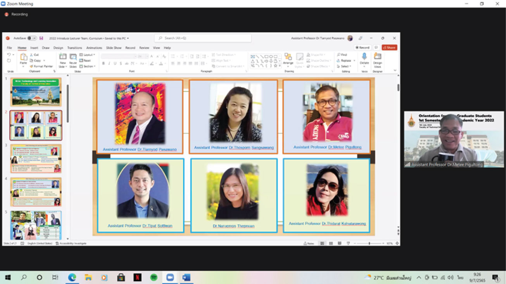Screen dimensions: 506x284
Task: Open the shapes gallery expand arrow
Action: coord(280,66)
